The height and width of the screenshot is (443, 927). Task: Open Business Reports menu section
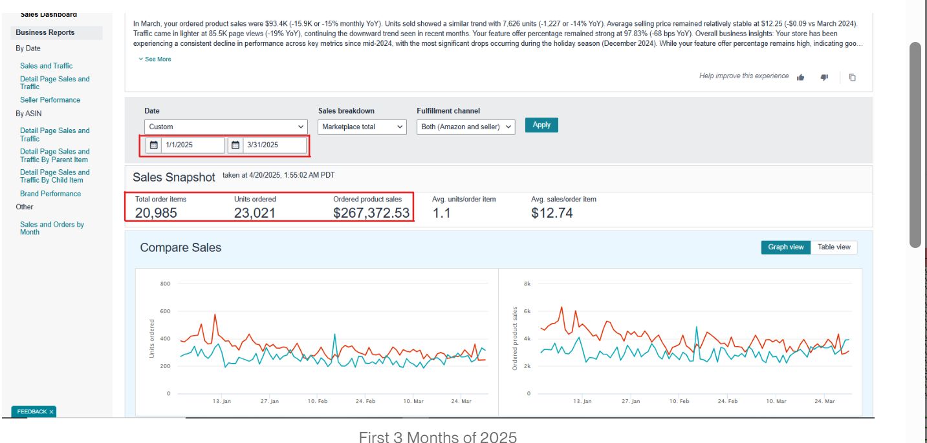tap(45, 32)
